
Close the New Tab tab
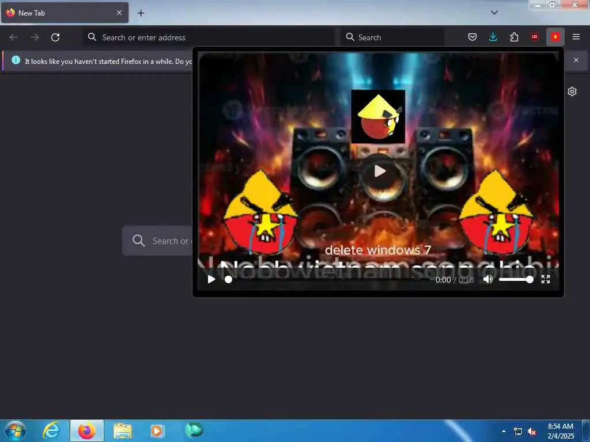click(x=119, y=13)
